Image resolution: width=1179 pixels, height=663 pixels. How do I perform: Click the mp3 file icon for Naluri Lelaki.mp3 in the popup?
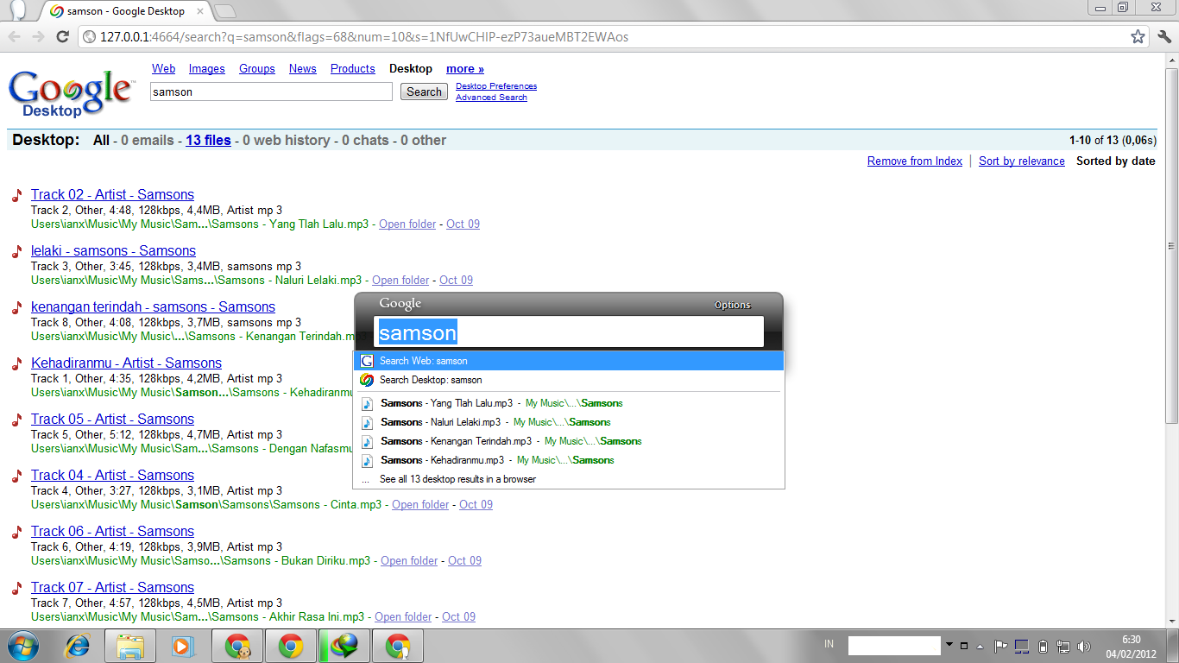(x=367, y=422)
